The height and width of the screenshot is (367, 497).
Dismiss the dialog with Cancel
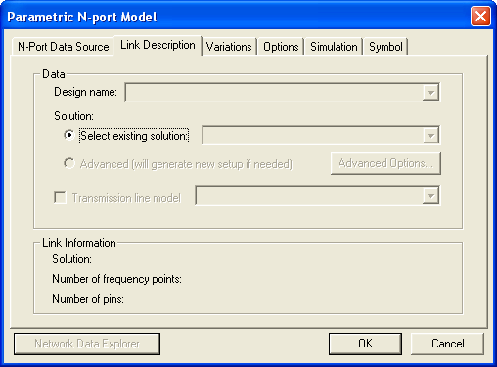447,344
